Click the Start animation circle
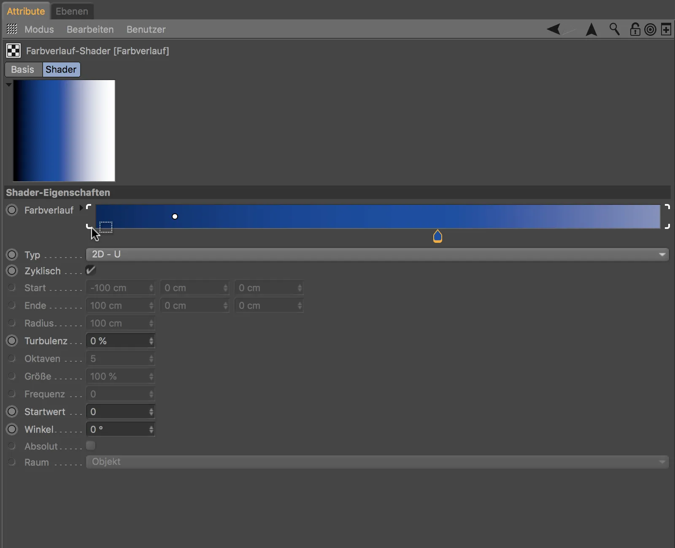675x548 pixels. pos(12,287)
